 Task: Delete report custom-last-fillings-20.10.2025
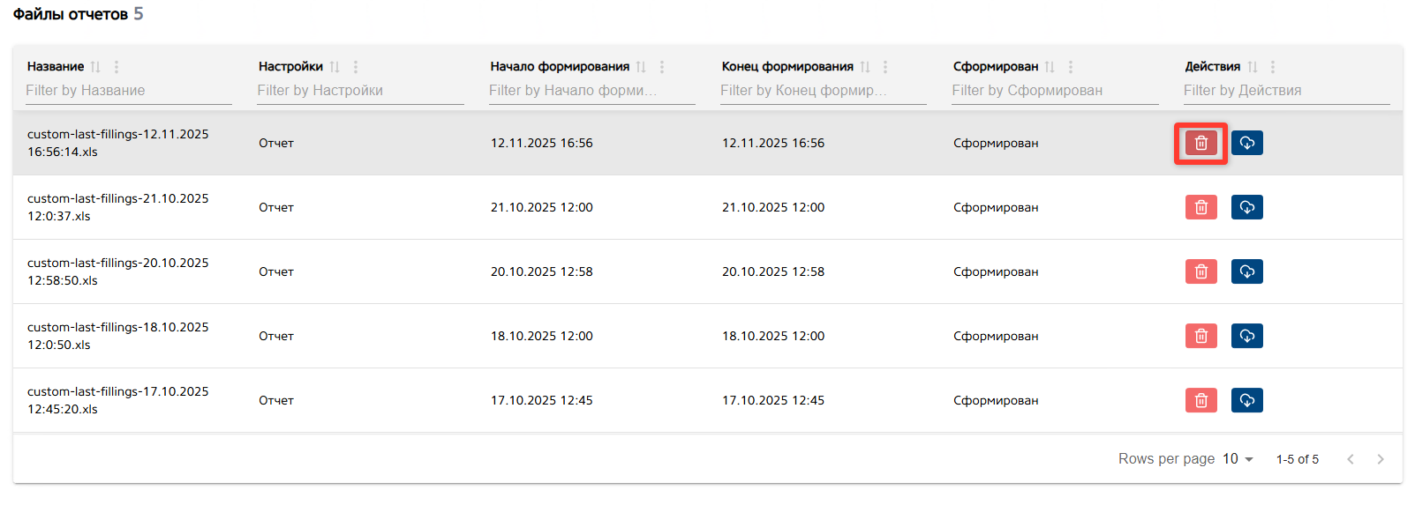(x=1200, y=271)
